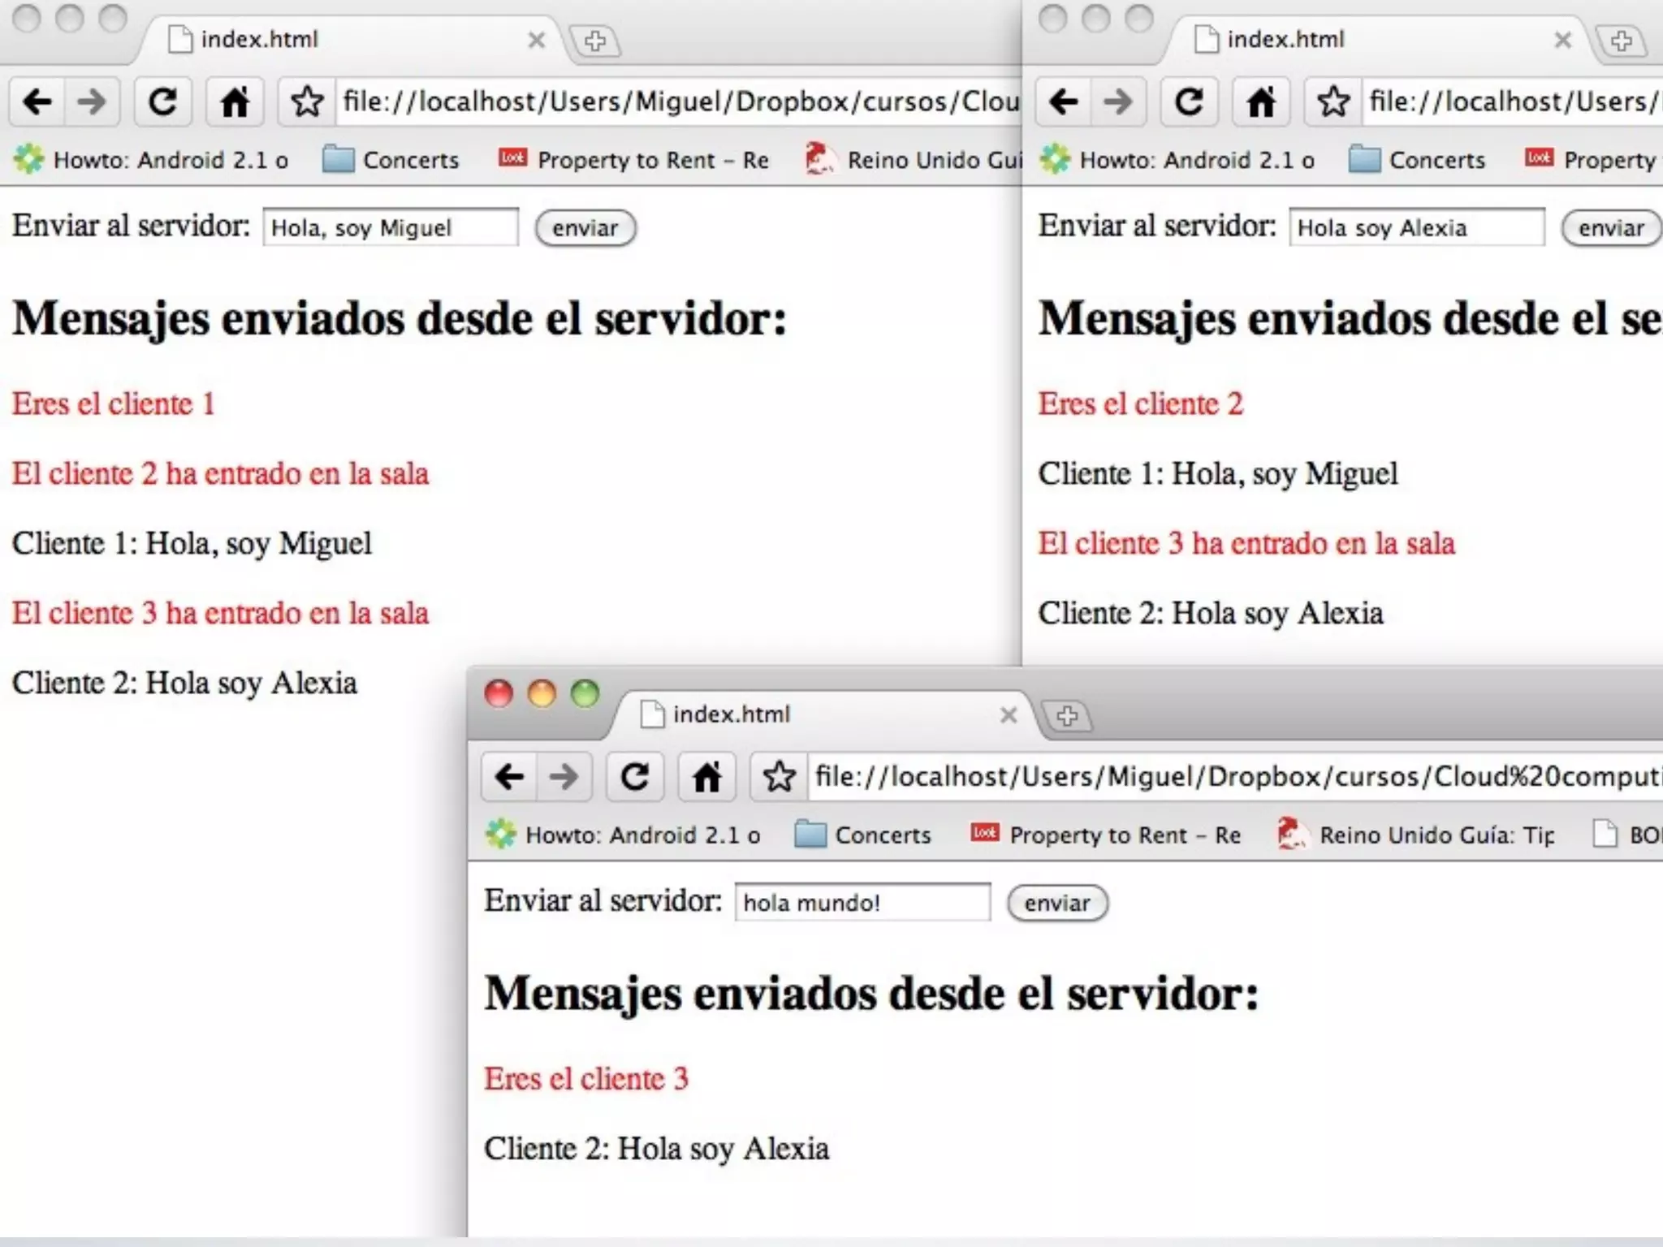Click the bookmark star in the top-left browser window
Viewport: 1663px width, 1247px height.
[307, 102]
